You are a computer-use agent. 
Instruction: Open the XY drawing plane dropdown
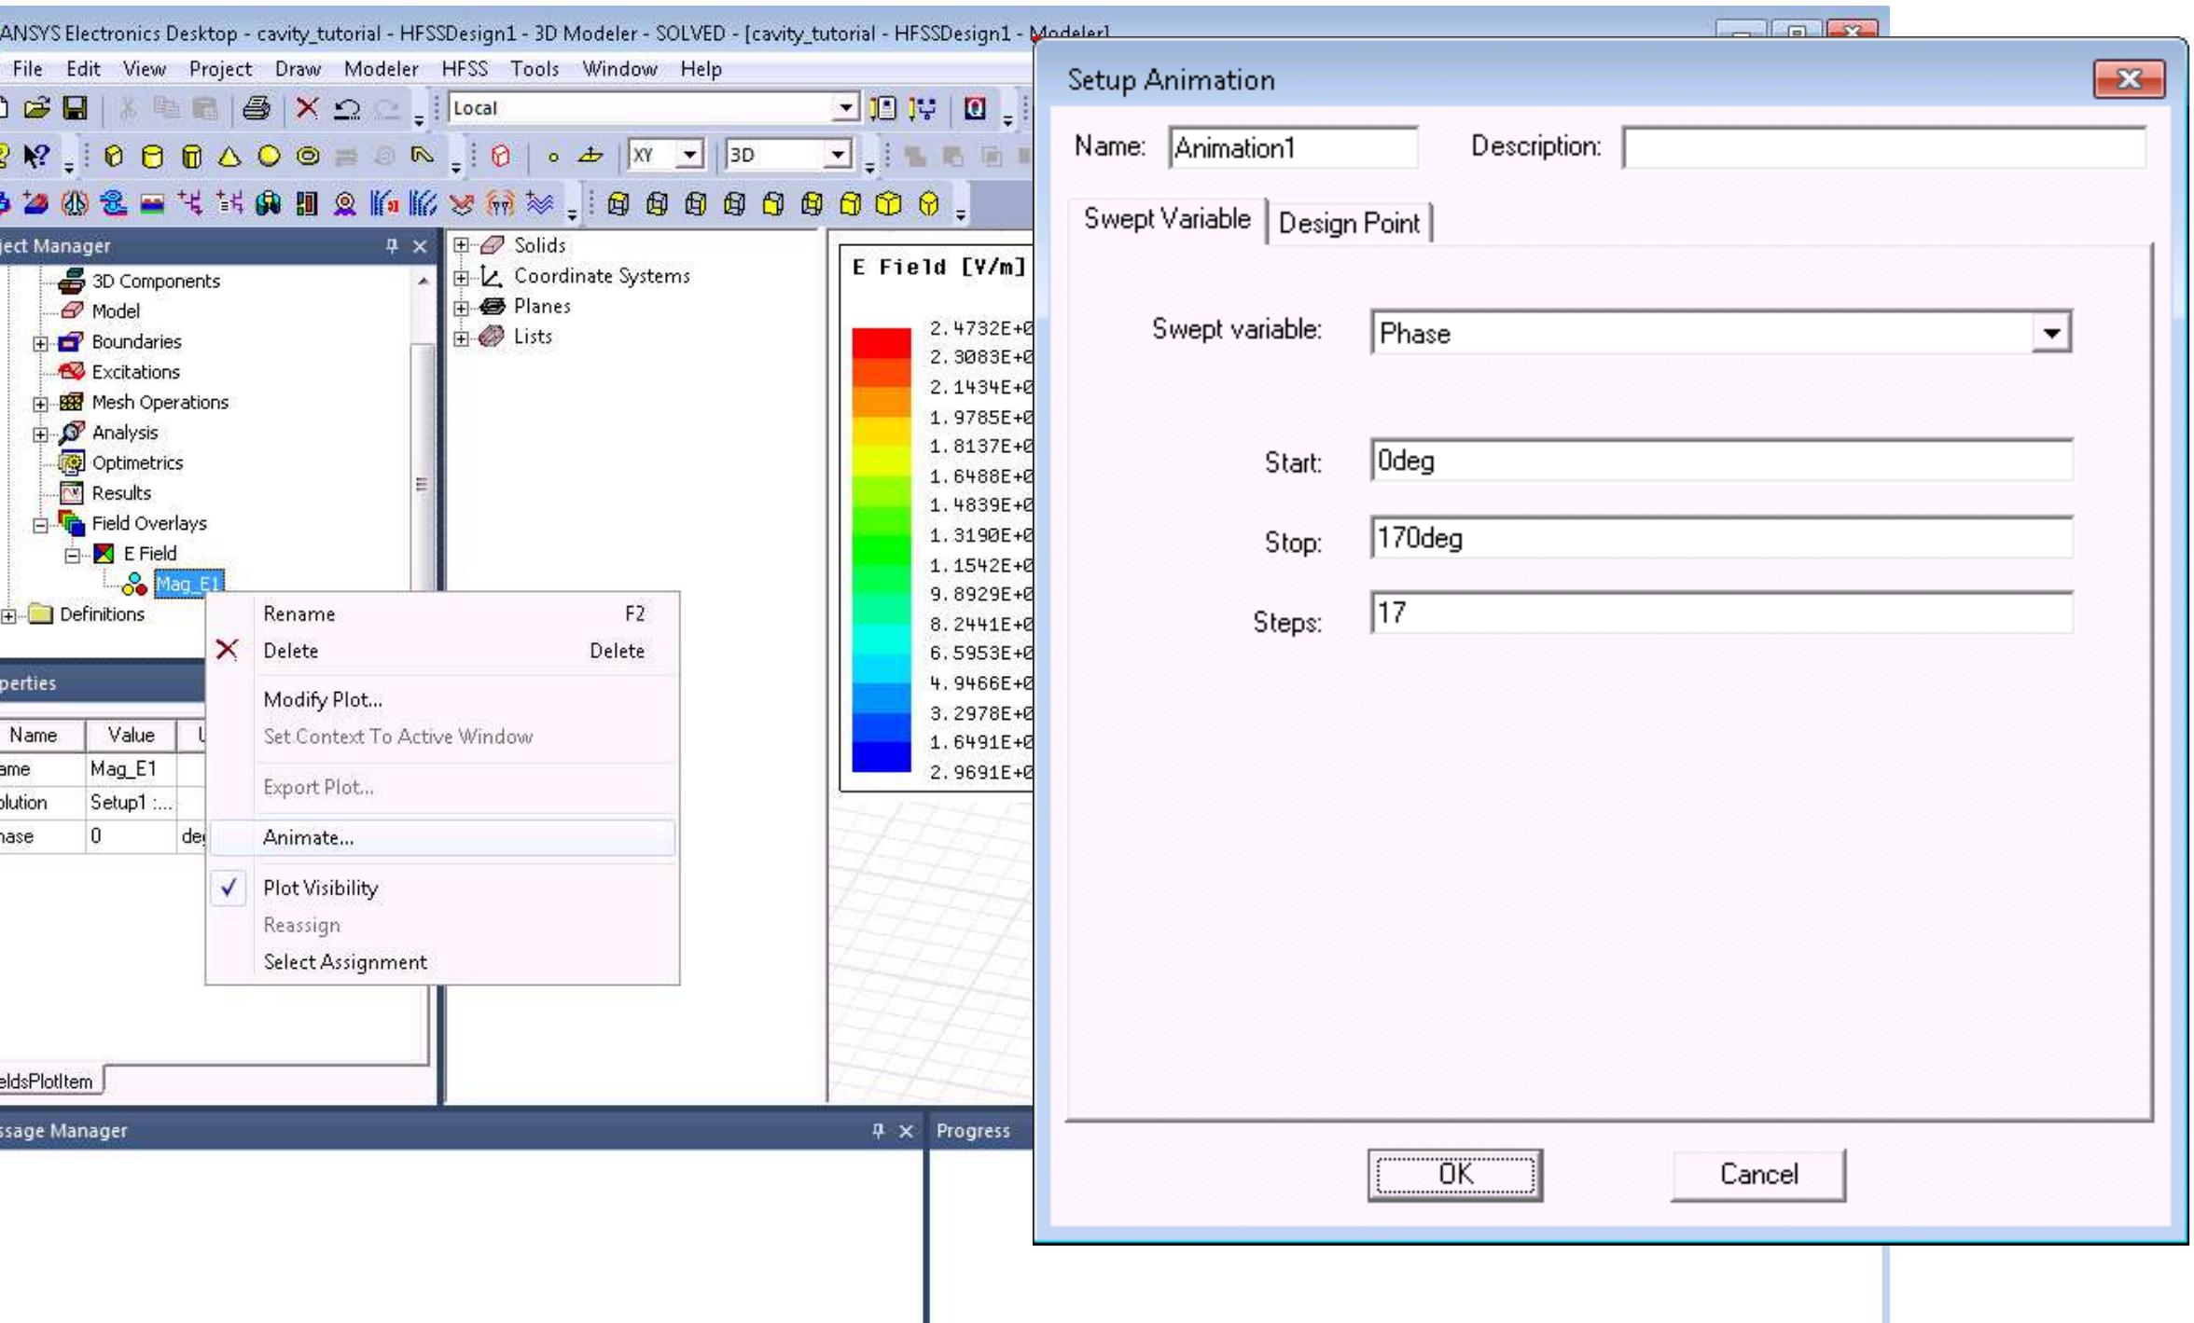point(689,154)
